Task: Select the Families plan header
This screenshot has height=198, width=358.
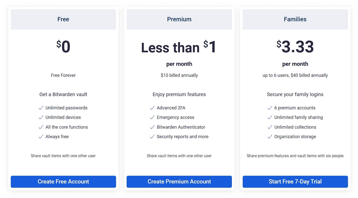Action: point(295,19)
